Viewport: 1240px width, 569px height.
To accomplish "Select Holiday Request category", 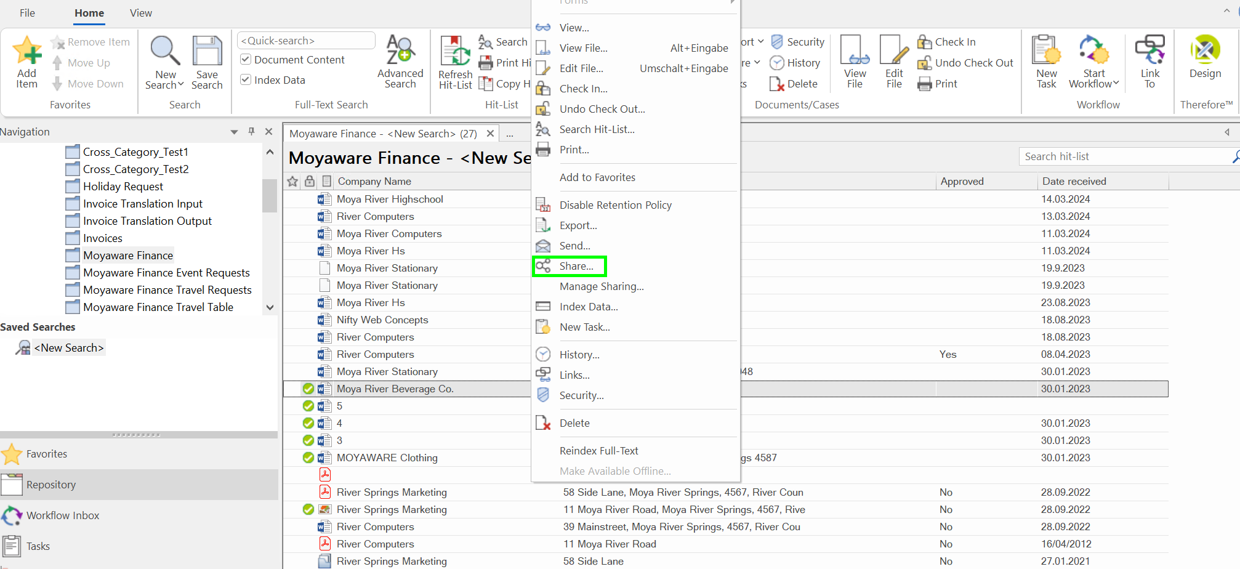I will pos(123,187).
